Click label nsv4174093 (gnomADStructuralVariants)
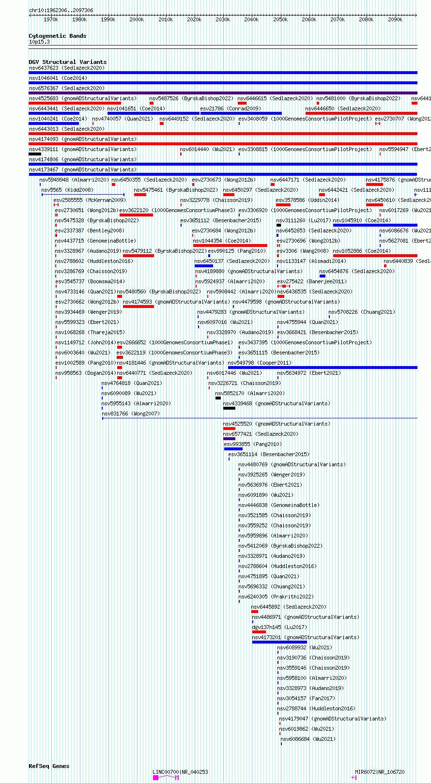Image resolution: width=431 pixels, height=783 pixels. click(83, 139)
